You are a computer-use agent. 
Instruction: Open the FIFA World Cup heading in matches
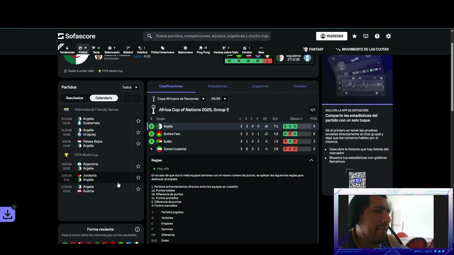(x=86, y=155)
